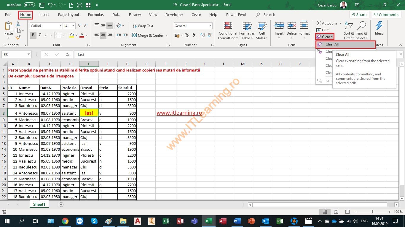
Task: Open the Formulas ribbon tab
Action: pos(96,14)
